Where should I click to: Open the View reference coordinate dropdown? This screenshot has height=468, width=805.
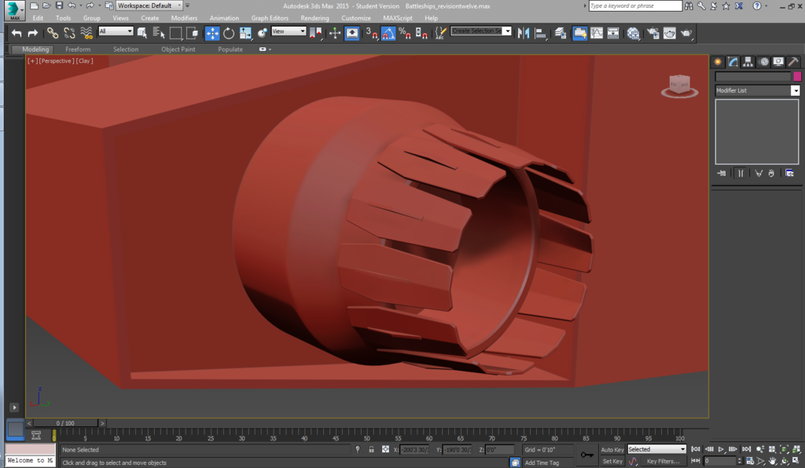(289, 31)
